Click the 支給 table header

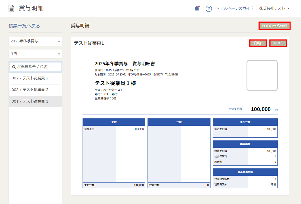[114, 122]
